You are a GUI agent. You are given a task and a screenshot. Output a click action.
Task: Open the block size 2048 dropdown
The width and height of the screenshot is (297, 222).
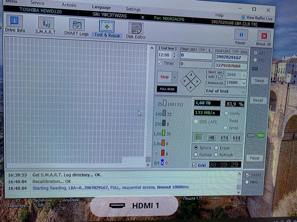[244, 75]
